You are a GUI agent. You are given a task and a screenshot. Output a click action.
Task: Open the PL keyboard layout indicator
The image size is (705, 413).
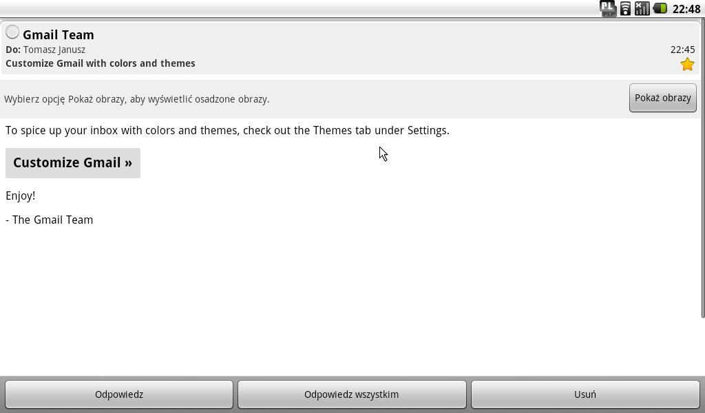pos(608,8)
